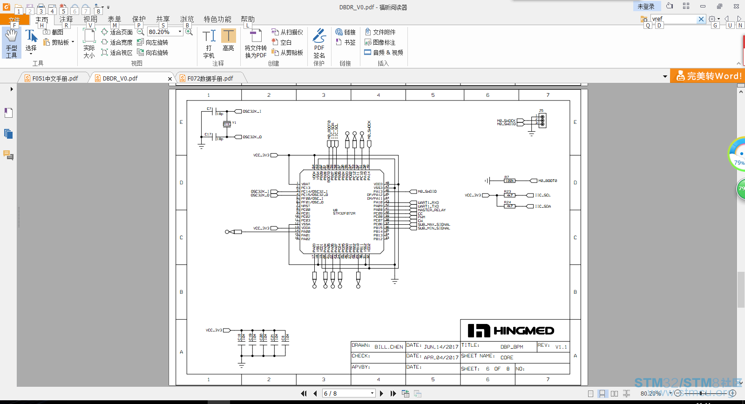Click status bar zoom out minus button
The width and height of the screenshot is (745, 404).
click(x=678, y=393)
